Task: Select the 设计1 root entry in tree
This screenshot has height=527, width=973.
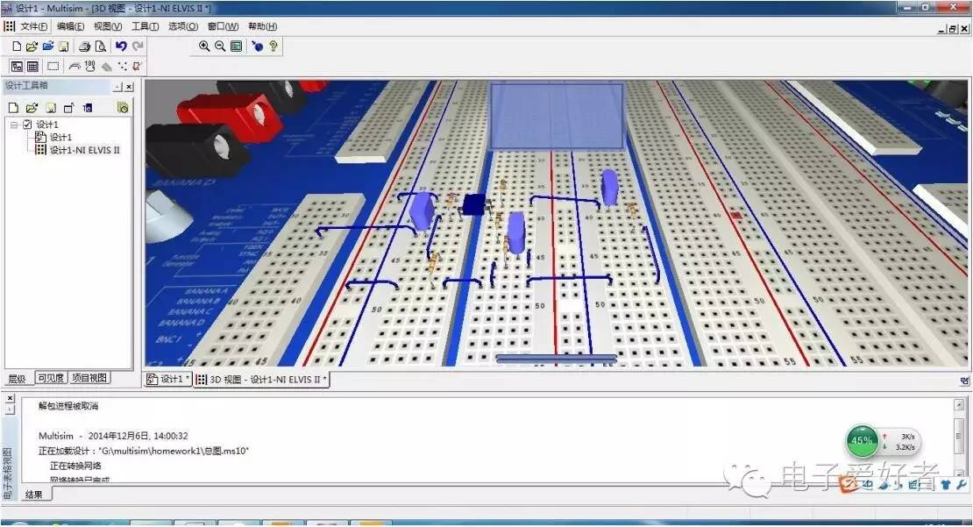Action: 47,125
